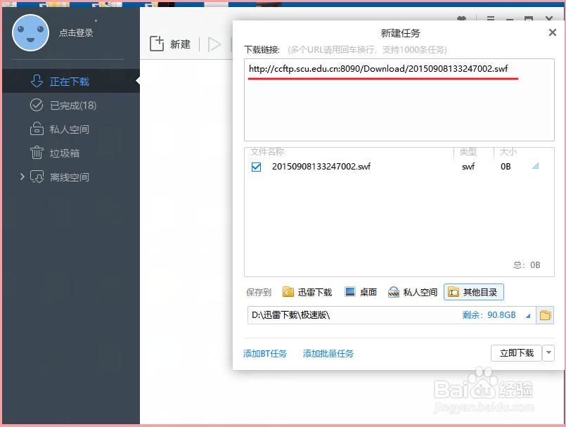
Task: Open 离线空间 offline space
Action: pos(71,177)
